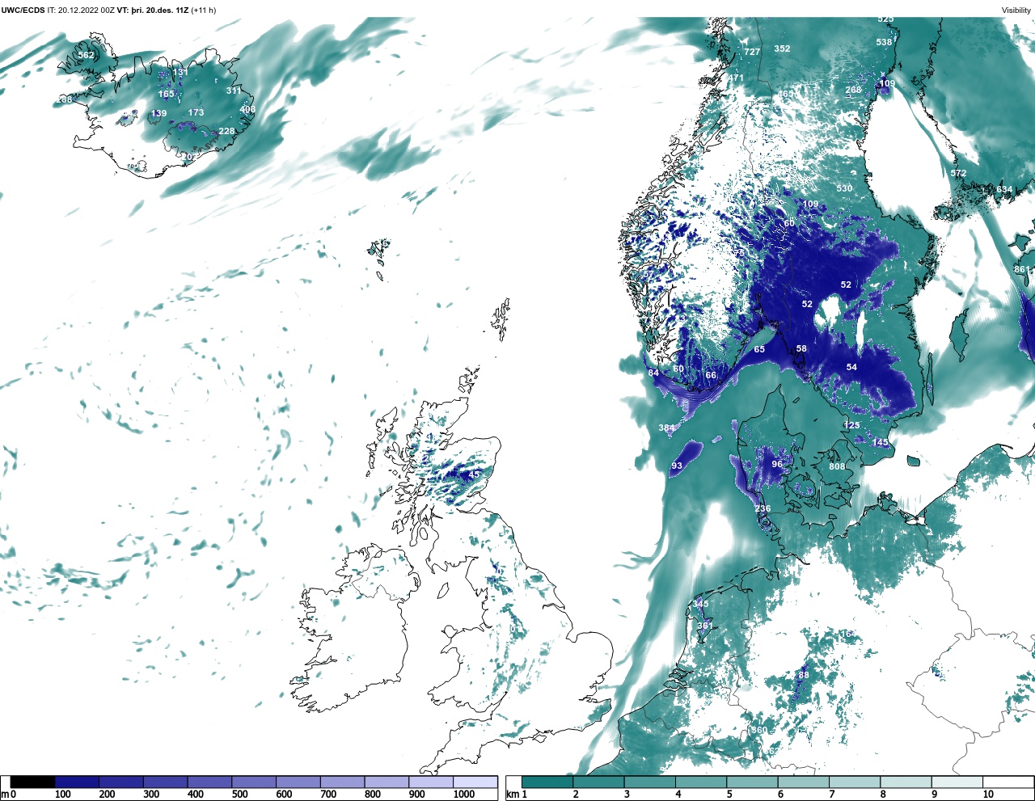Click the 100–200 m dark blue legend swatch
The image size is (1035, 801).
click(x=77, y=782)
